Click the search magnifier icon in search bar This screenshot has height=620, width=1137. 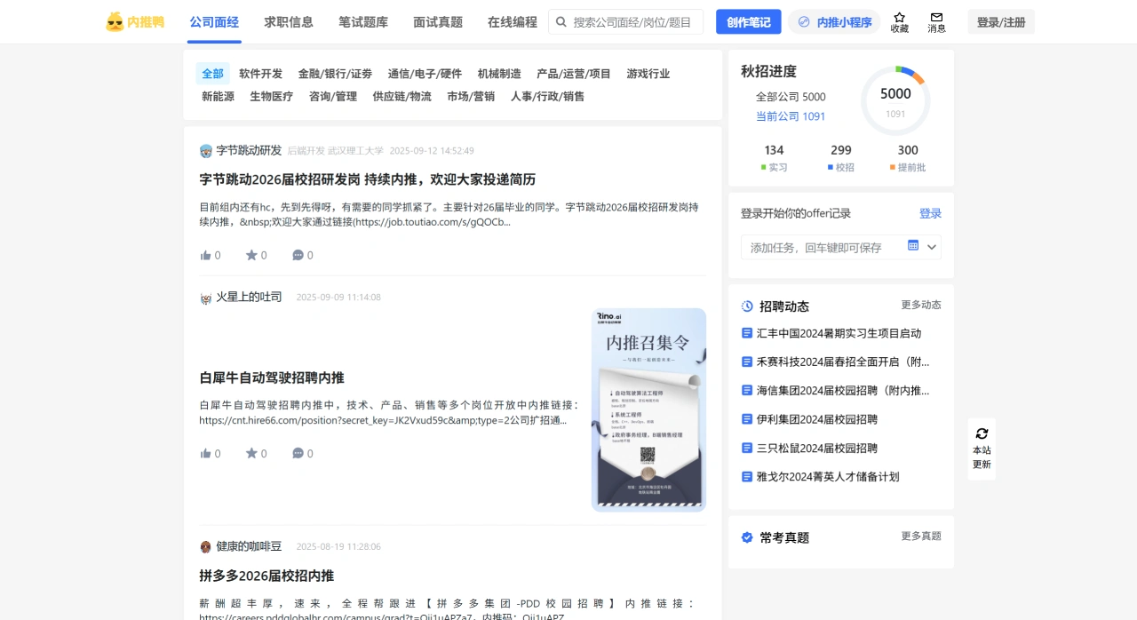(561, 21)
